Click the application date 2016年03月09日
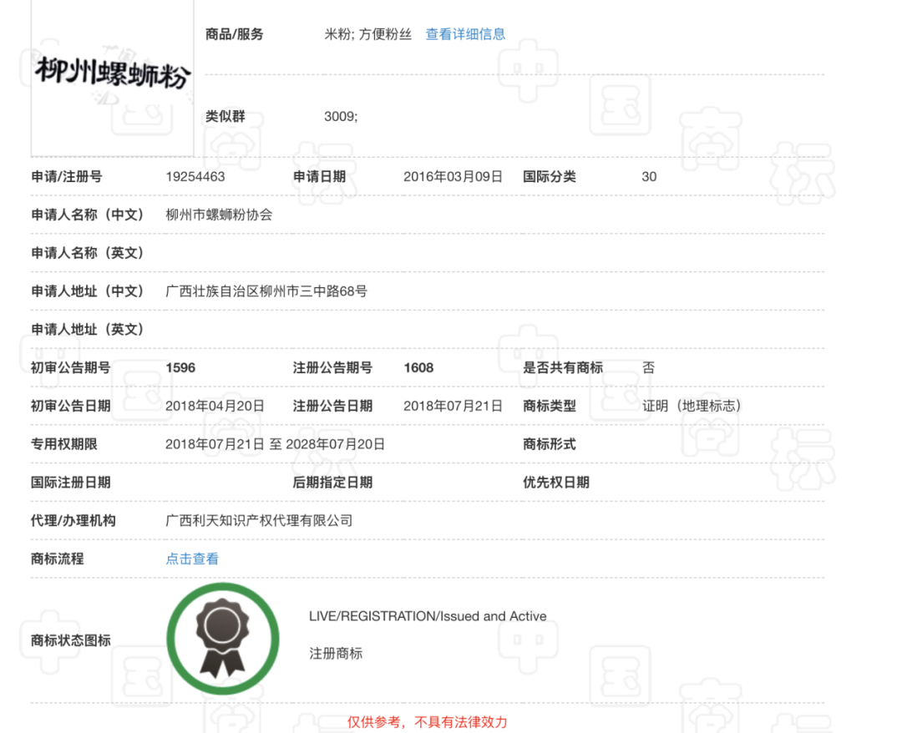The height and width of the screenshot is (733, 902). click(x=453, y=177)
